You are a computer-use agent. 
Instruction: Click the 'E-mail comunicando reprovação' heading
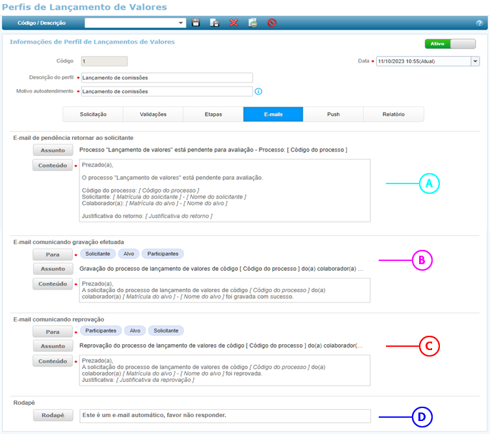click(x=59, y=319)
